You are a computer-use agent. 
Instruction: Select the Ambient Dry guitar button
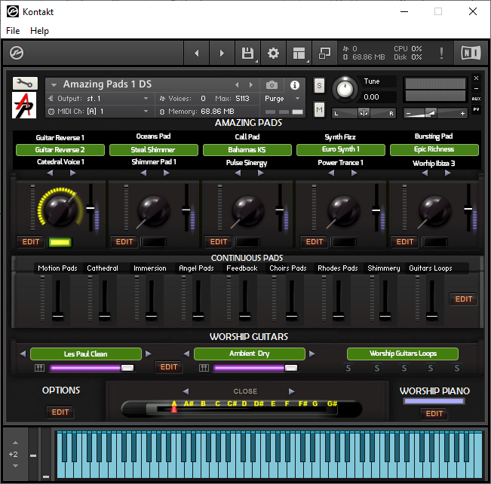click(x=250, y=354)
